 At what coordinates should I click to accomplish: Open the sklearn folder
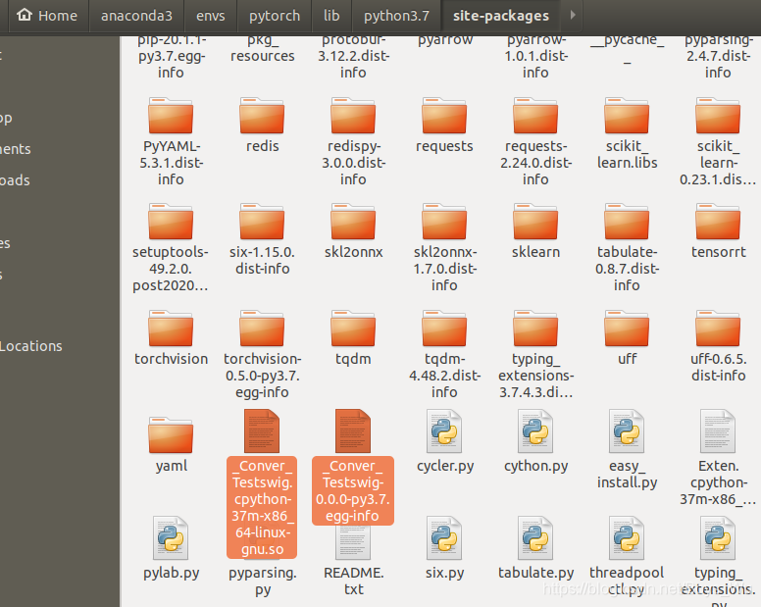coord(535,222)
